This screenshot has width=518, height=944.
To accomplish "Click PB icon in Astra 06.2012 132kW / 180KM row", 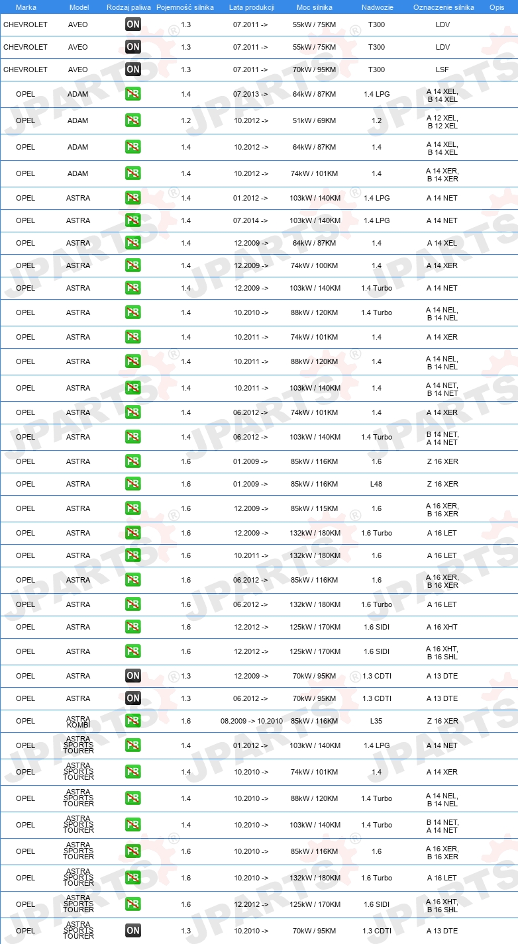I will point(133,604).
